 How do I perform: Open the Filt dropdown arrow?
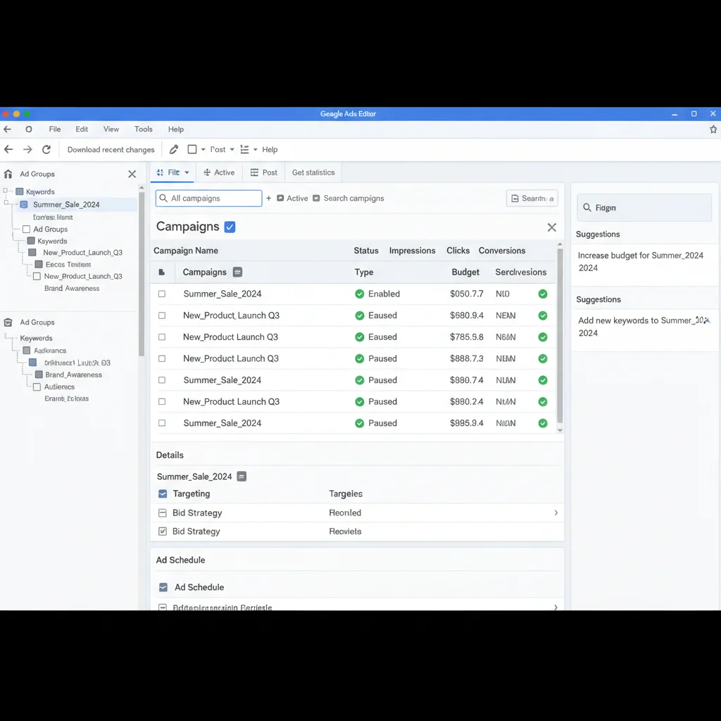(187, 173)
